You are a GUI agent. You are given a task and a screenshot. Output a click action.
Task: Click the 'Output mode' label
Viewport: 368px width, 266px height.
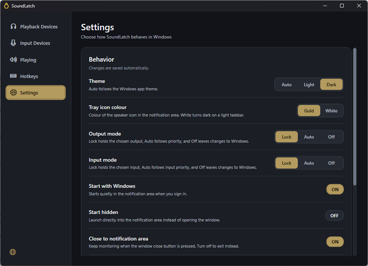pyautogui.click(x=105, y=134)
